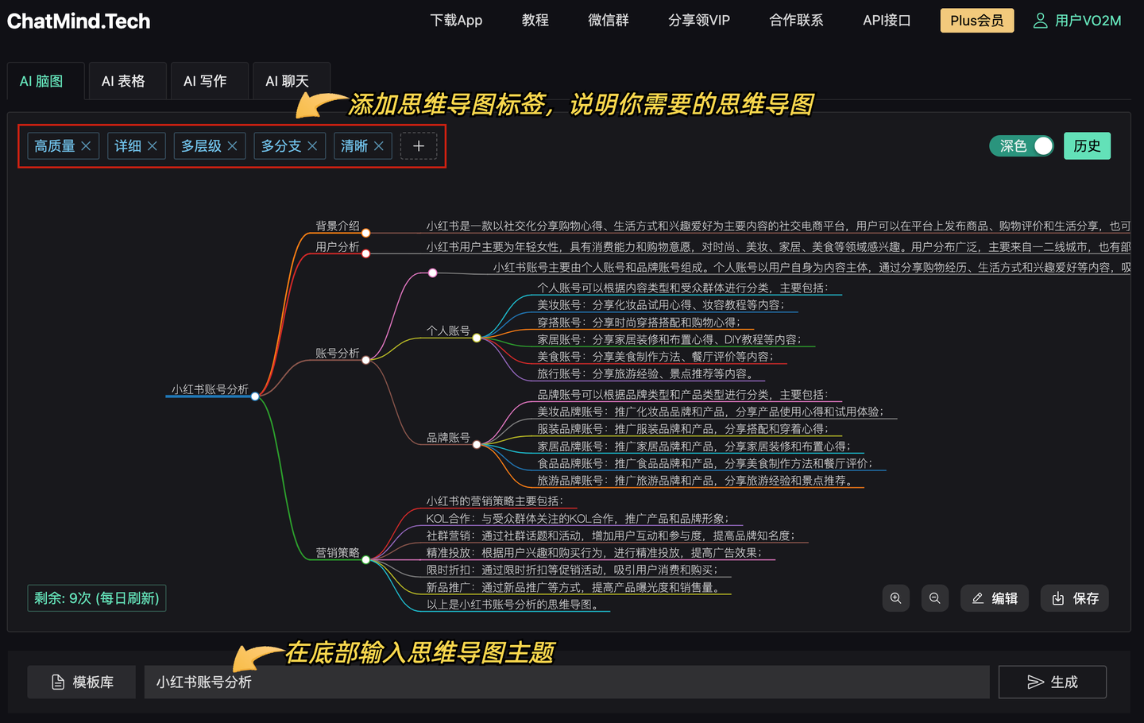Open 教程 tutorial page
Image resolution: width=1144 pixels, height=723 pixels.
(x=535, y=20)
